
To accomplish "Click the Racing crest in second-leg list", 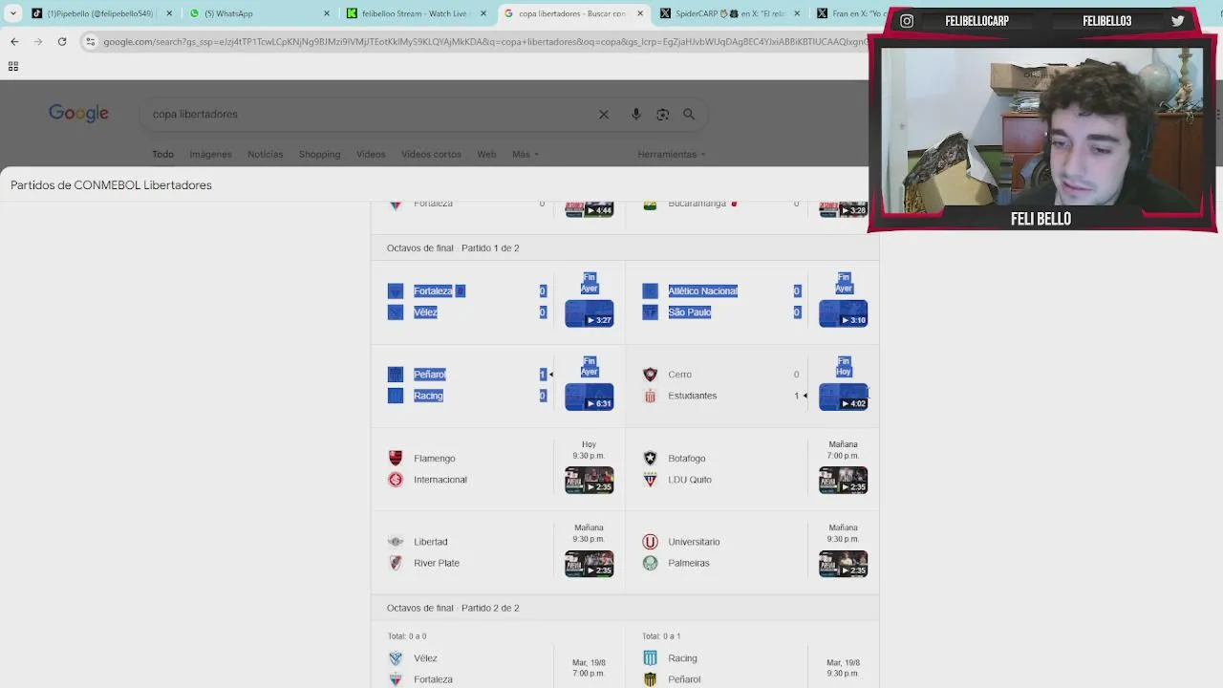I will [x=650, y=657].
